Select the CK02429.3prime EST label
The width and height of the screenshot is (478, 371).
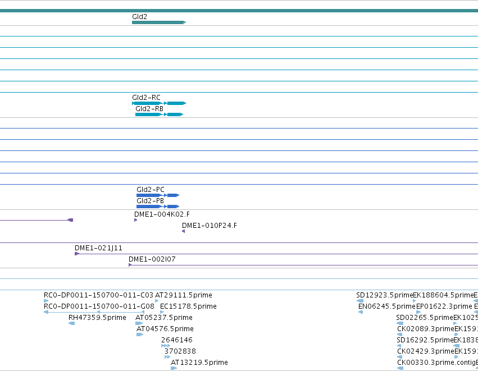pos(426,351)
